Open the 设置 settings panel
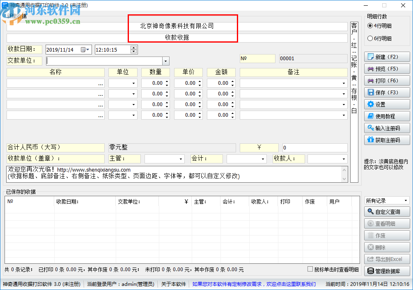The height and width of the screenshot is (290, 413). tap(386, 104)
